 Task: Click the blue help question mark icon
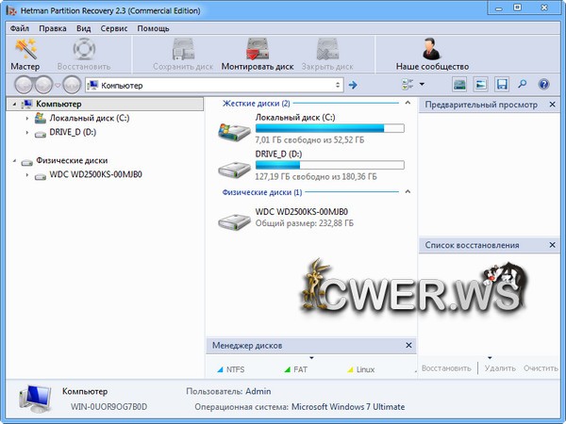coord(543,85)
